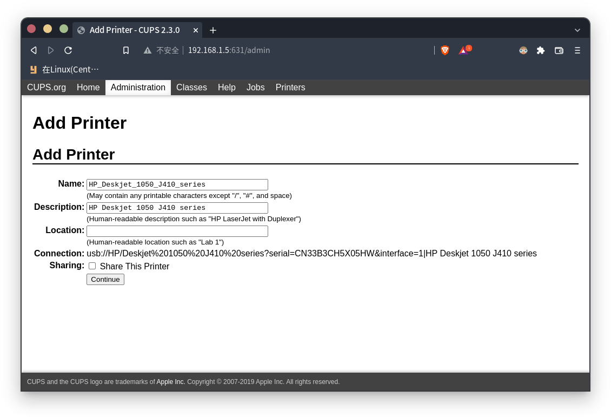Open a new browser tab

213,30
